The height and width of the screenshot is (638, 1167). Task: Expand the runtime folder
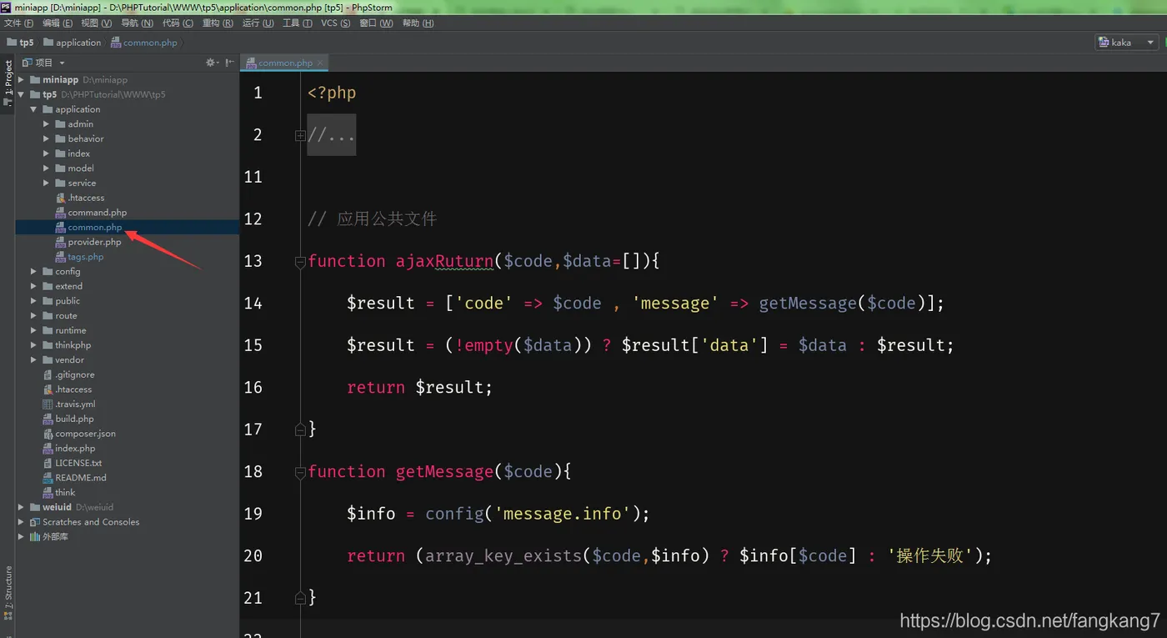34,330
